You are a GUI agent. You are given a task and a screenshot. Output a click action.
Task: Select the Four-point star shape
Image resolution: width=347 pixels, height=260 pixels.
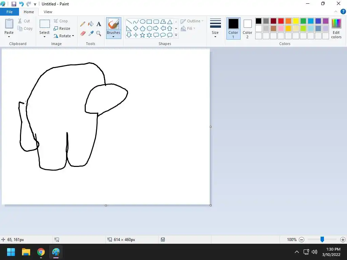click(136, 35)
